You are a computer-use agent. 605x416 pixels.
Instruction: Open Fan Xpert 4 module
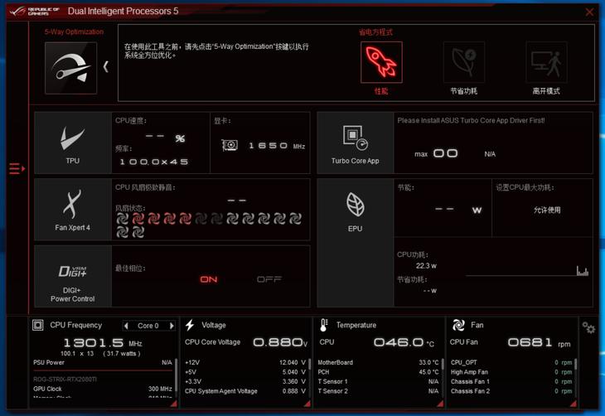[x=72, y=209]
